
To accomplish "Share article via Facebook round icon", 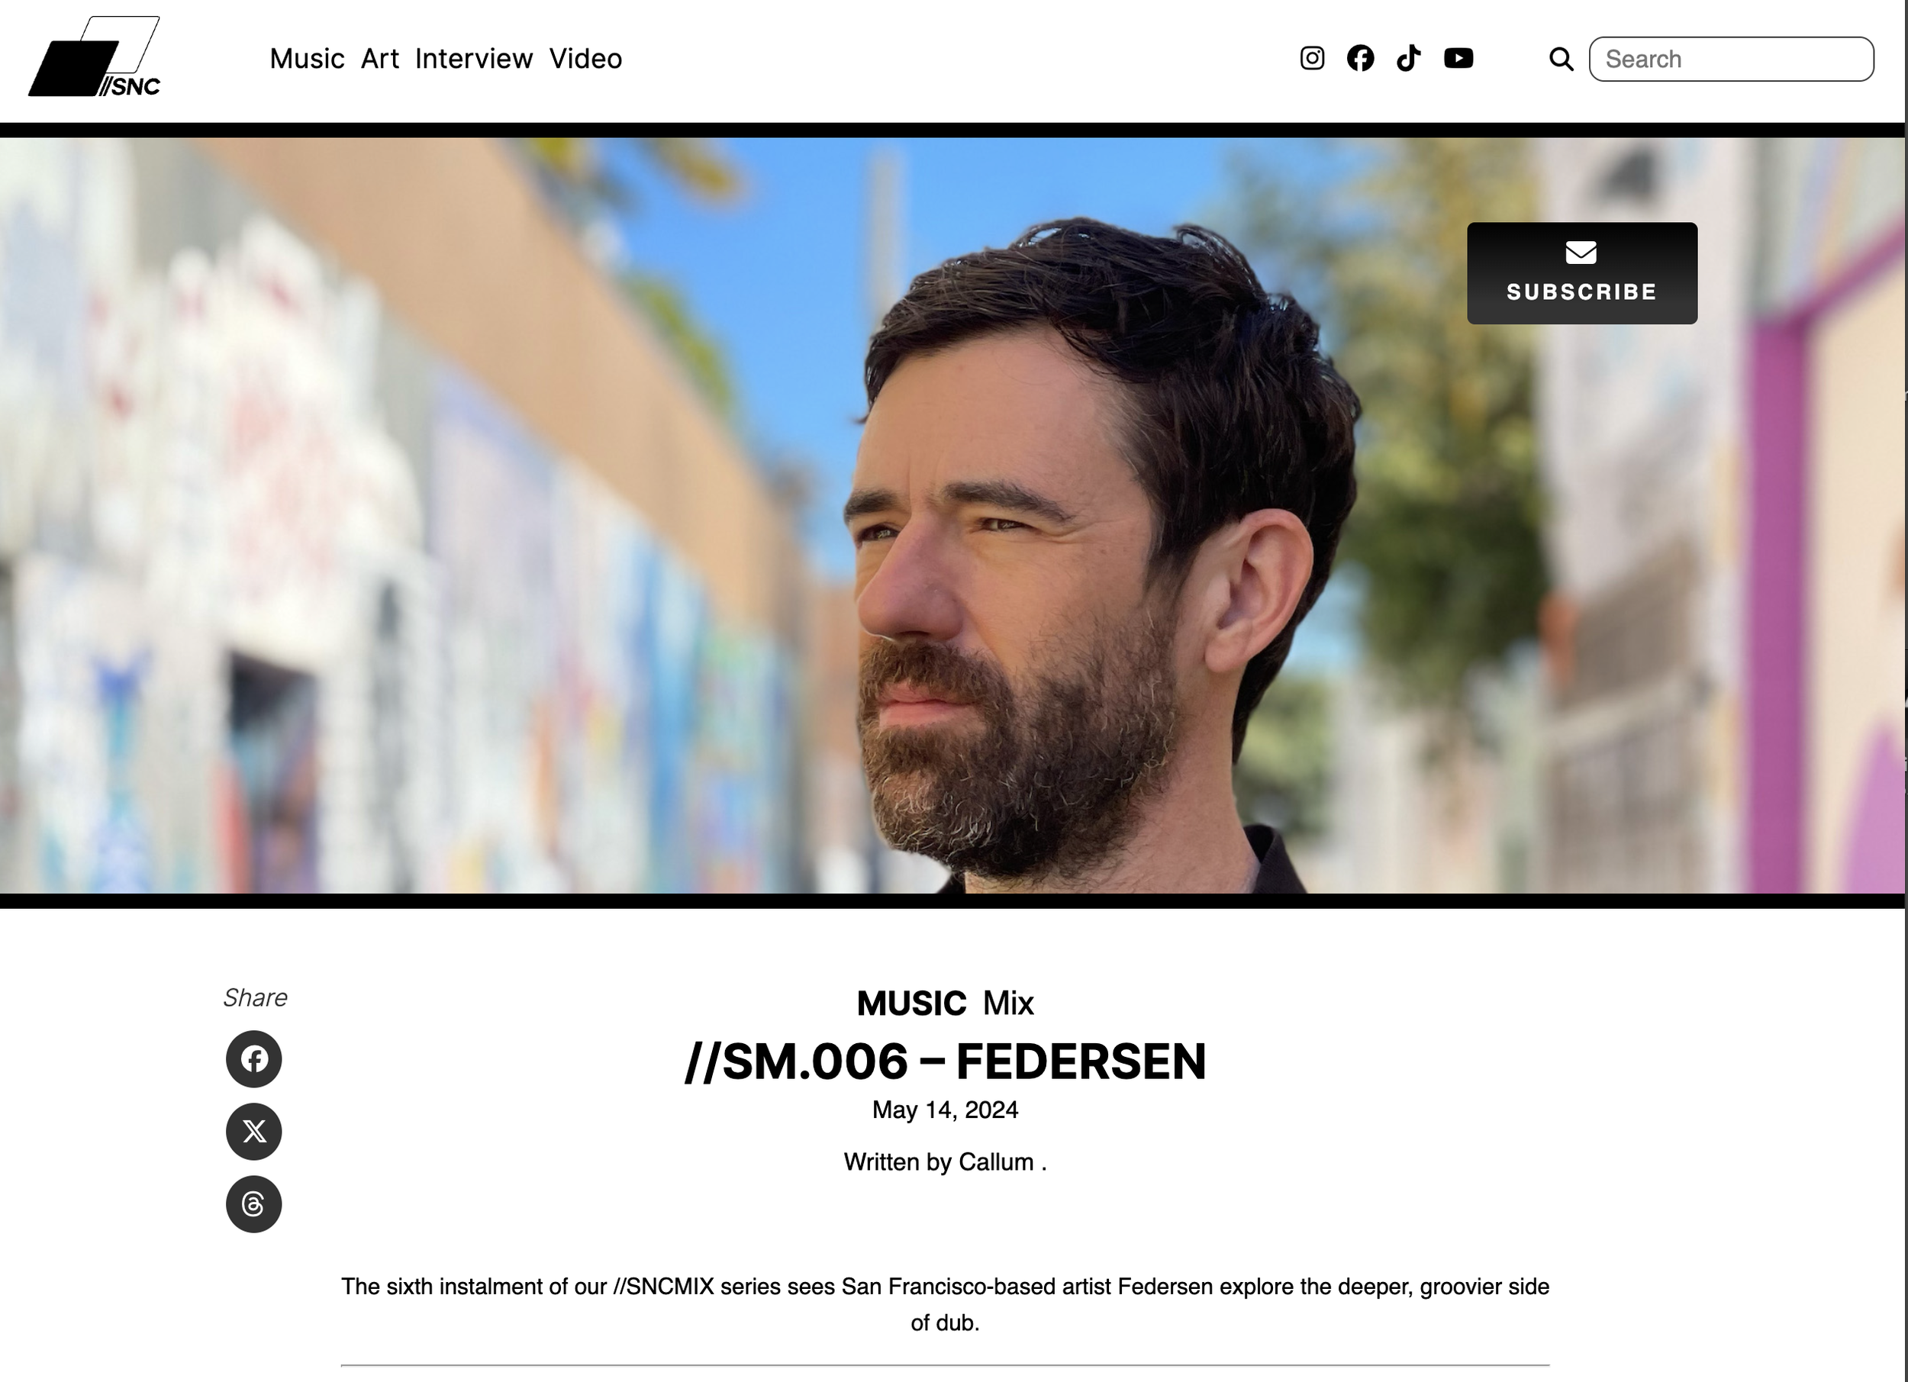I will coord(254,1058).
